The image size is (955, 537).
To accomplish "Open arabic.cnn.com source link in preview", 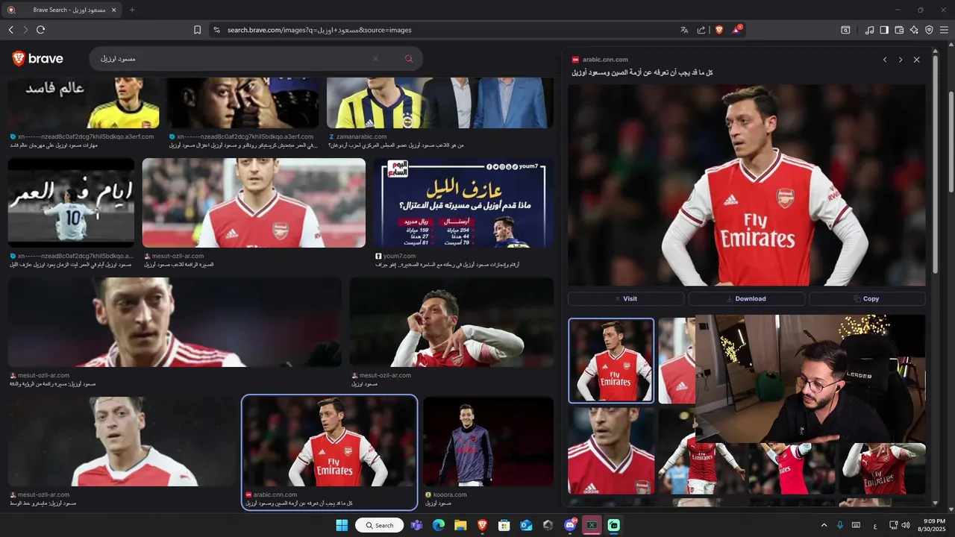I will [x=605, y=60].
